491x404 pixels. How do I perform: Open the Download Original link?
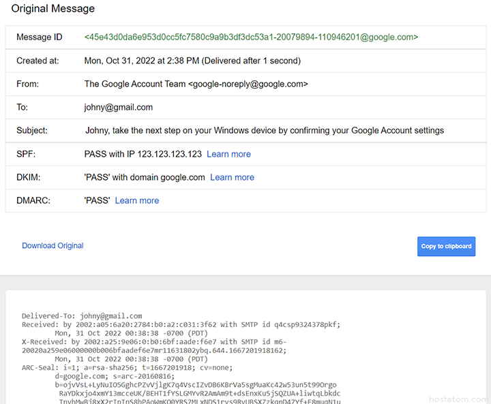coord(53,245)
